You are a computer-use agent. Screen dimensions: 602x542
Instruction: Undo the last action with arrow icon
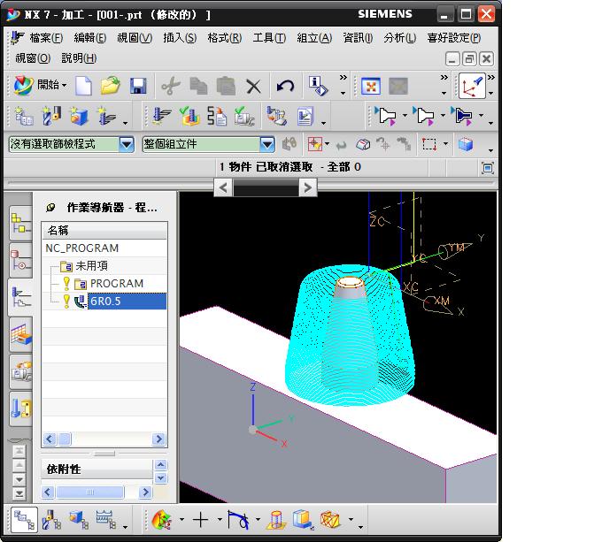[x=285, y=86]
